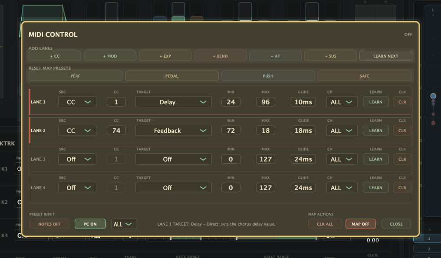Apply the PERF map preset
Image resolution: width=441 pixels, height=258 pixels.
coord(76,76)
